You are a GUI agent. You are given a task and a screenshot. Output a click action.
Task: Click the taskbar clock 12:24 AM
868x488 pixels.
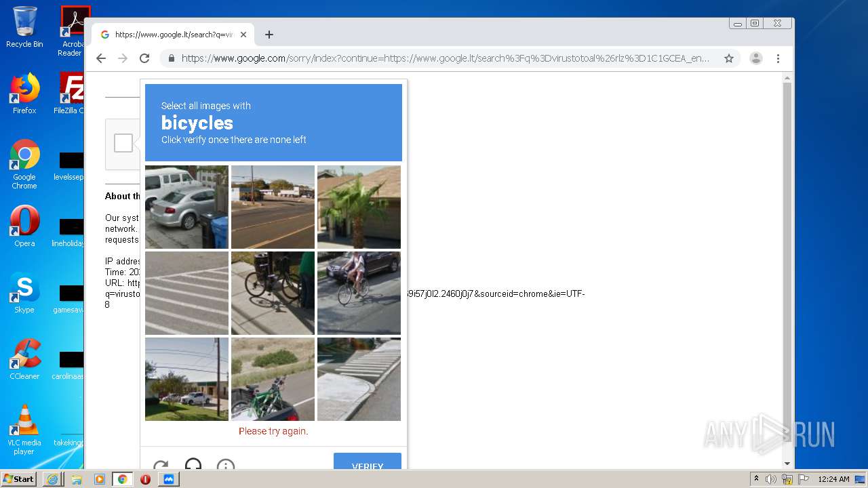833,479
